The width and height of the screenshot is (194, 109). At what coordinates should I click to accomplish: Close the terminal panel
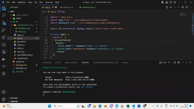(191, 63)
